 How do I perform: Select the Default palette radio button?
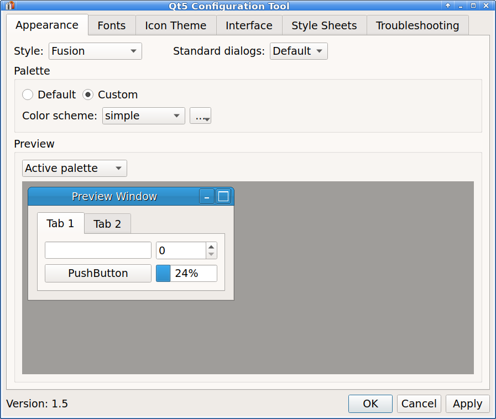coord(28,95)
